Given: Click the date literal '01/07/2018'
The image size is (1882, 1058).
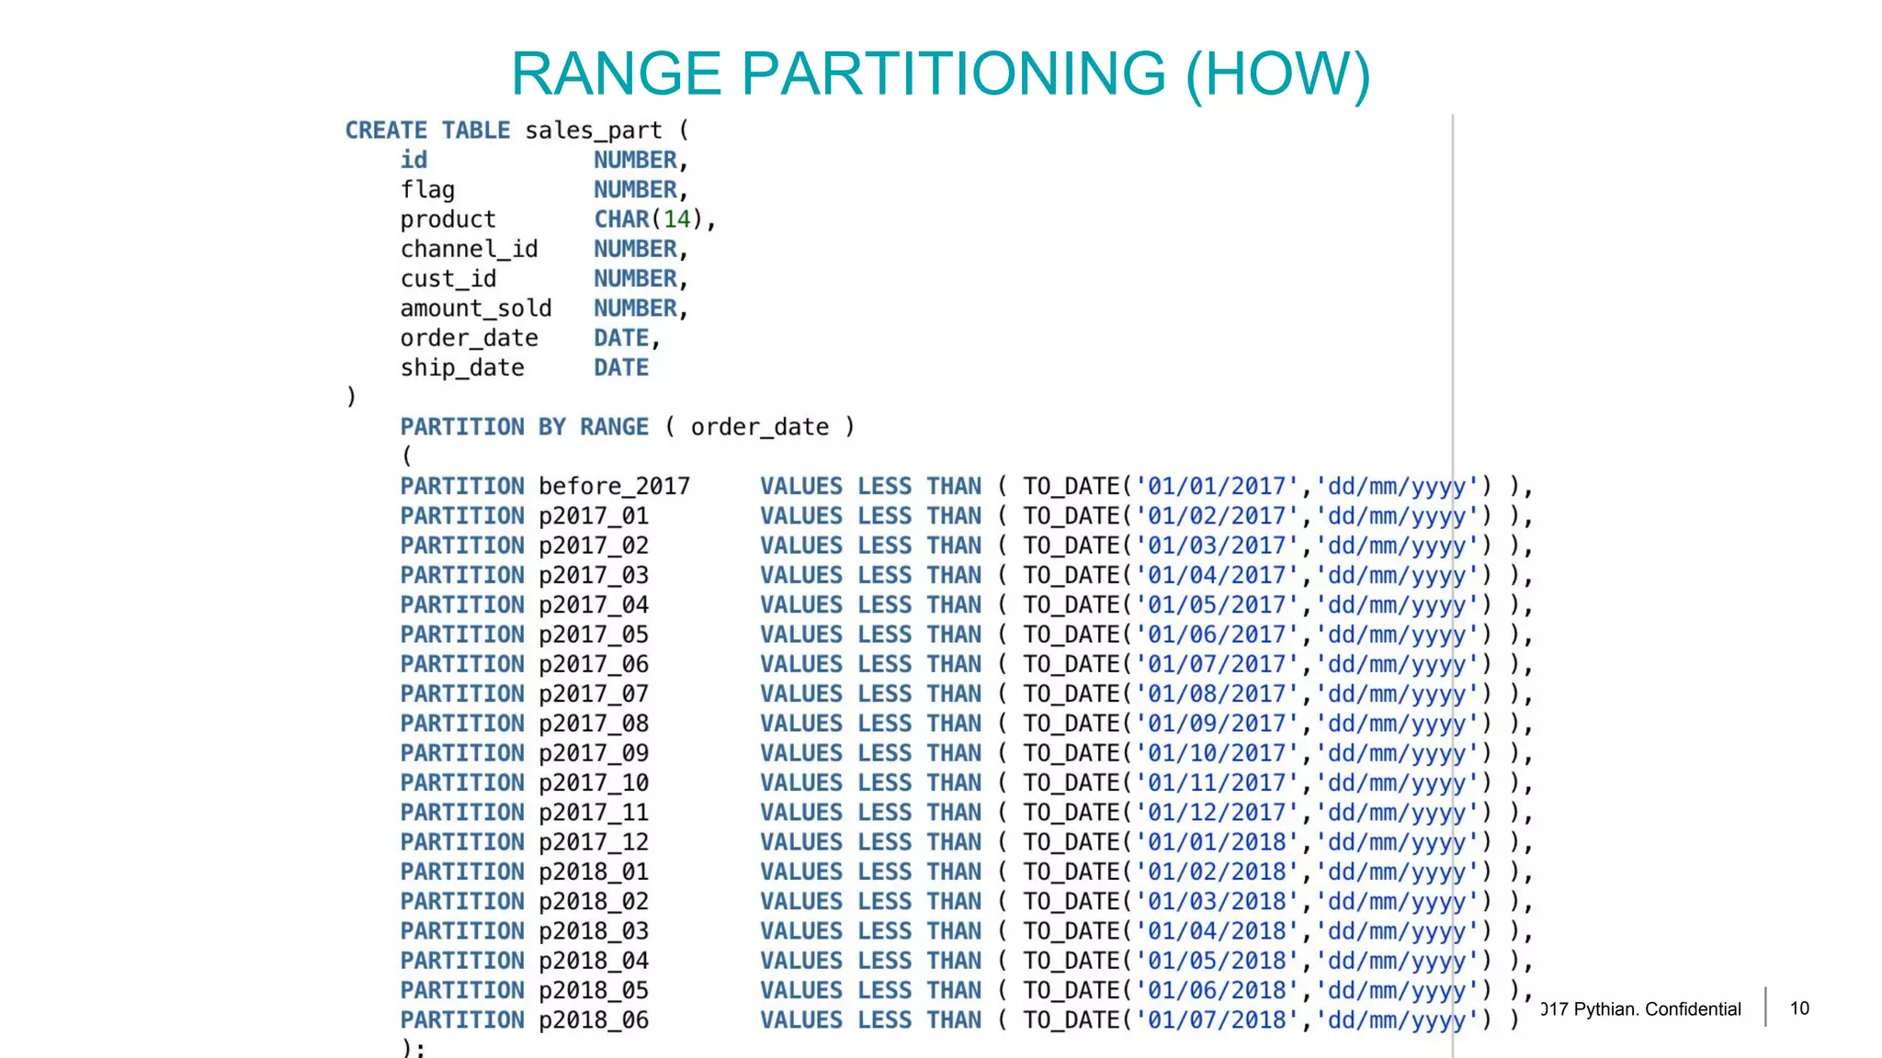Looking at the screenshot, I should click(x=1217, y=1020).
